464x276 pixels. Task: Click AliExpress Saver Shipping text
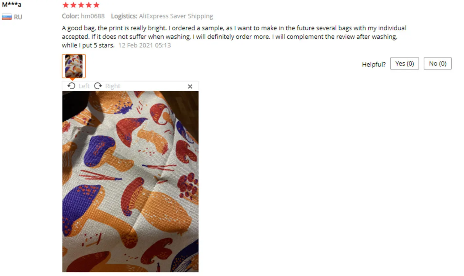(x=176, y=16)
